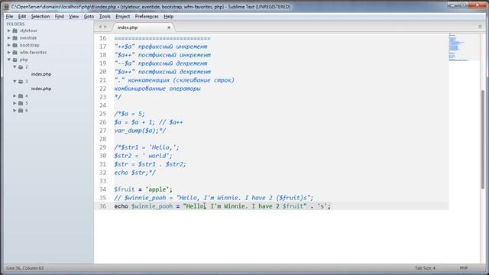This screenshot has height=275, width=489.
Task: Open index.php under folder 3
Action: pyautogui.click(x=40, y=89)
